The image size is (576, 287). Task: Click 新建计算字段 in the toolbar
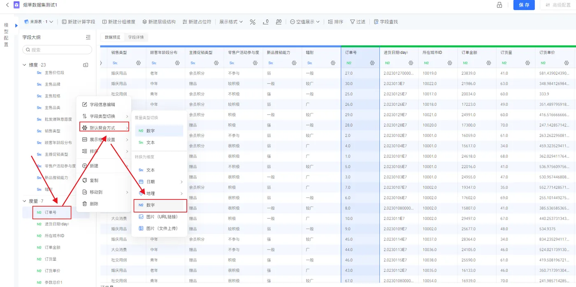click(78, 22)
